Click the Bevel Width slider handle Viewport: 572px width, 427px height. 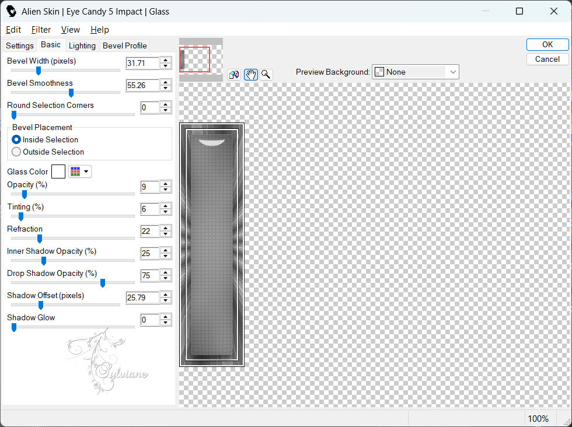click(39, 71)
